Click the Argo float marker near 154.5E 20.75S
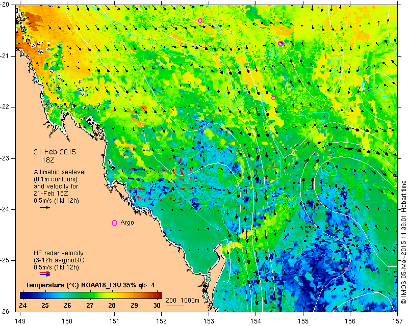 pyautogui.click(x=280, y=43)
